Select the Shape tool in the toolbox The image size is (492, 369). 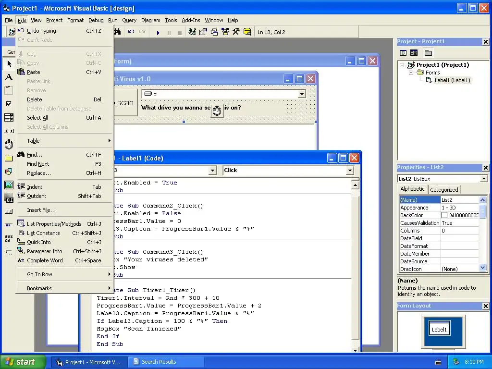9,172
